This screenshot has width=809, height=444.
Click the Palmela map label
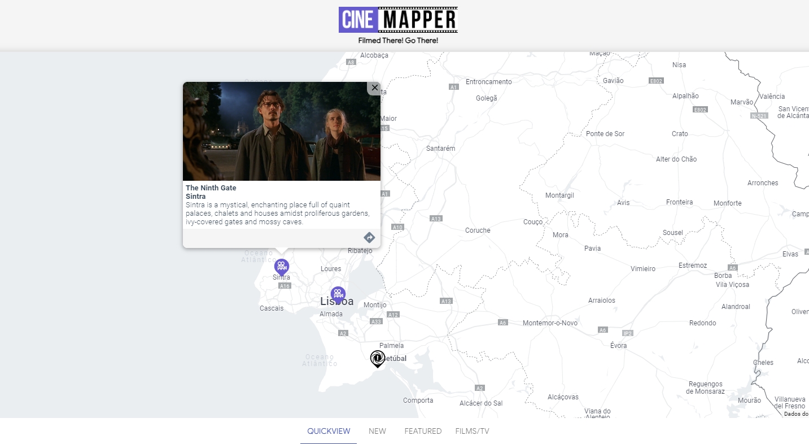(x=392, y=346)
